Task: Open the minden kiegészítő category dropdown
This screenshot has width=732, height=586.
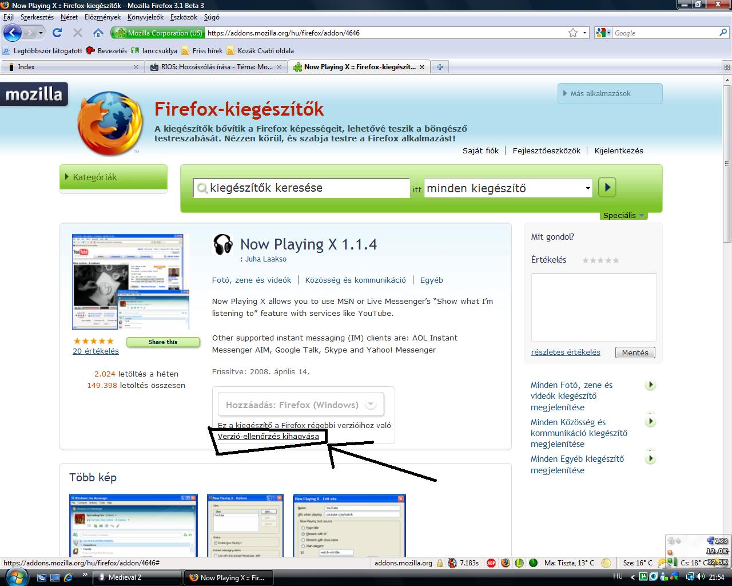Action: 508,188
